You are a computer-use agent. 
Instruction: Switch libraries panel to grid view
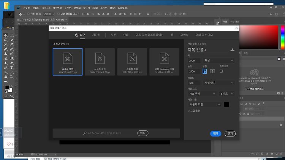pos(279,59)
